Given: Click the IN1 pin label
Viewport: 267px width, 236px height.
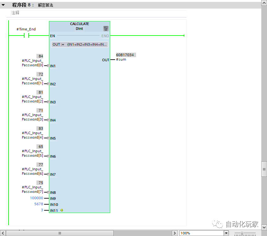Looking at the screenshot, I should point(53,66).
